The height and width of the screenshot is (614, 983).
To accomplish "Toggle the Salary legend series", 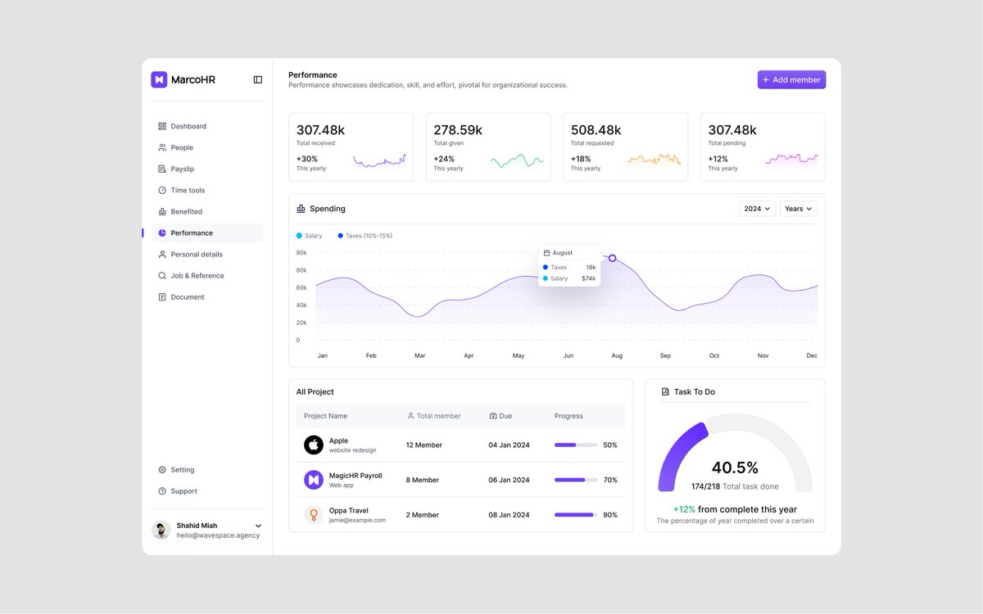I will tap(310, 236).
